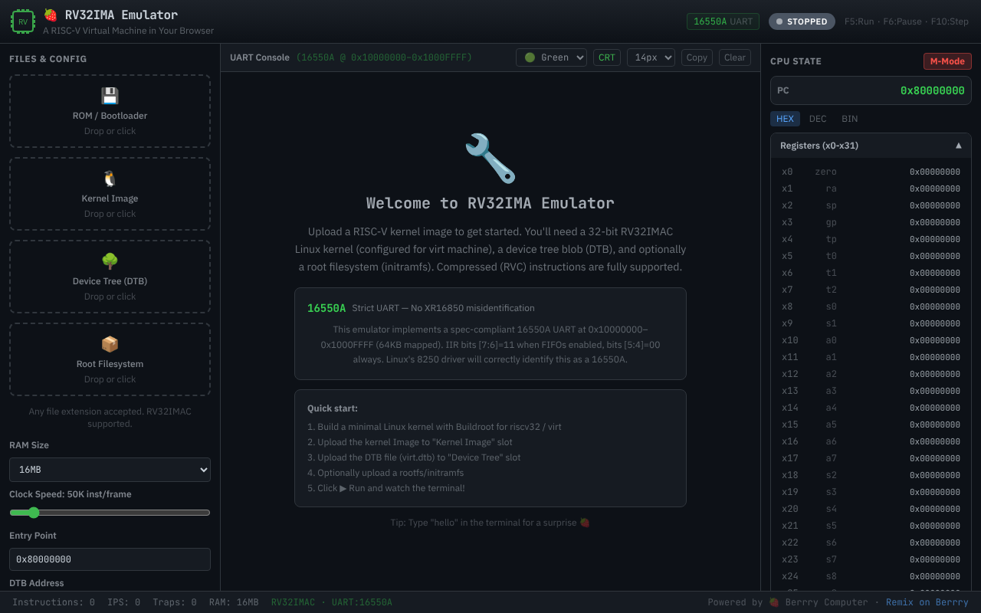Click the "IPS: 0" status bar entry
This screenshot has height=613, width=981.
(x=124, y=602)
